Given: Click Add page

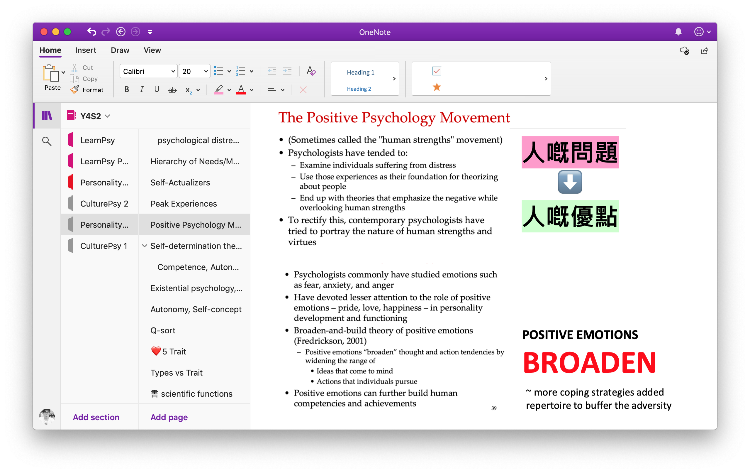Looking at the screenshot, I should 169,417.
